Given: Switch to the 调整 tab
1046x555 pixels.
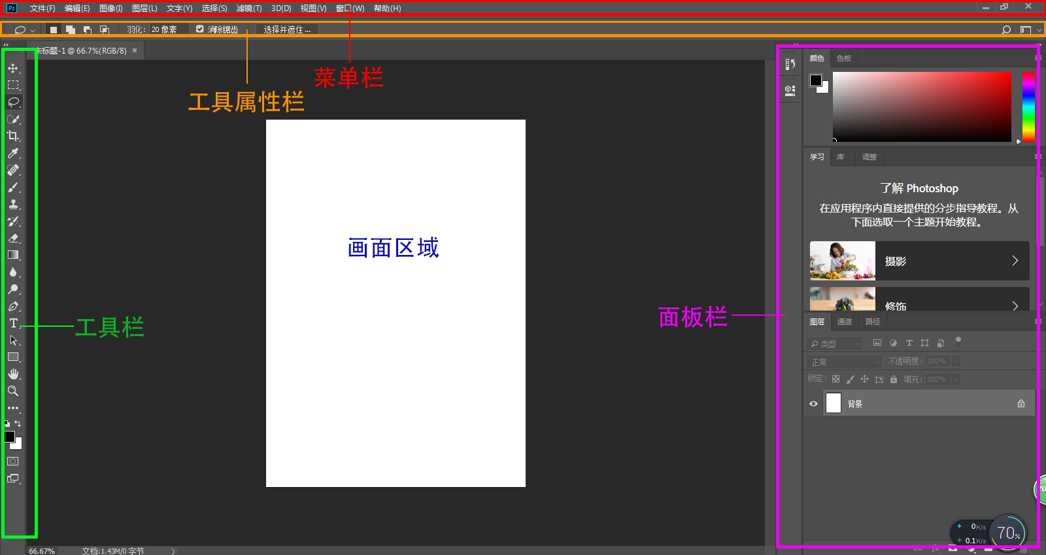Looking at the screenshot, I should pyautogui.click(x=869, y=157).
